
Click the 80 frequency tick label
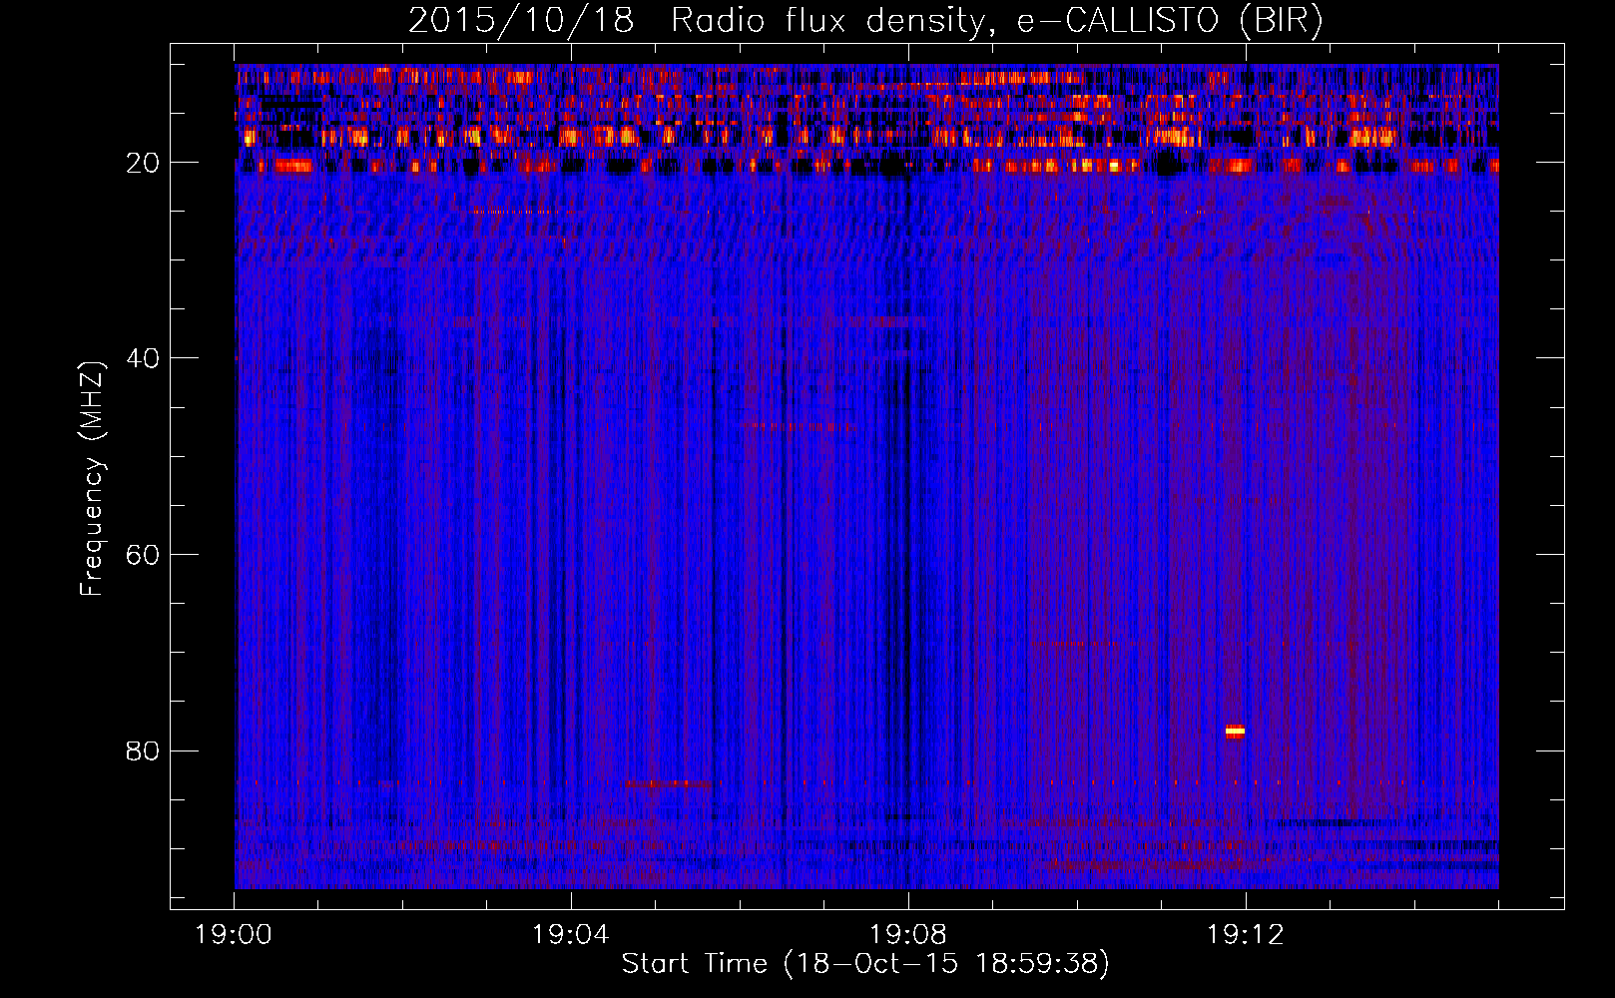(x=144, y=750)
